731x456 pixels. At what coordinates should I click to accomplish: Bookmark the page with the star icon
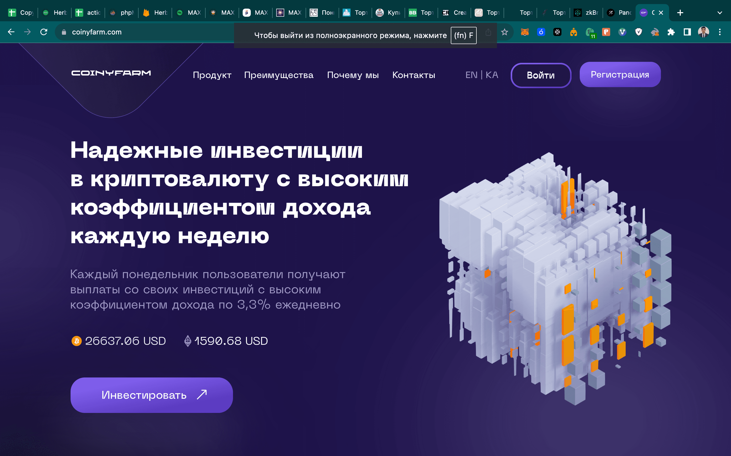tap(504, 32)
